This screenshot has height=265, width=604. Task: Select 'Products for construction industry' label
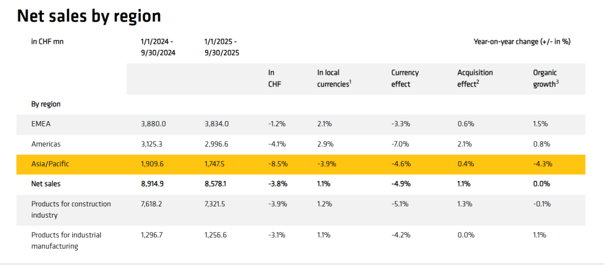(71, 209)
